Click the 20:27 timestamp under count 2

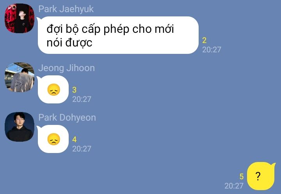tap(212, 50)
